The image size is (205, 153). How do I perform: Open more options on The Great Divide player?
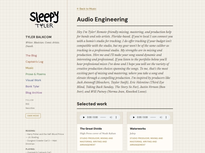tap(116, 117)
